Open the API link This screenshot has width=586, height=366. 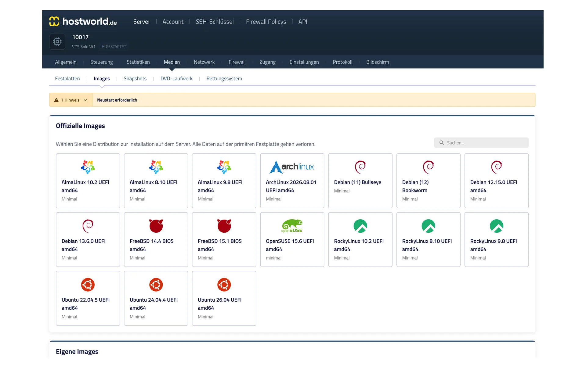coord(303,22)
